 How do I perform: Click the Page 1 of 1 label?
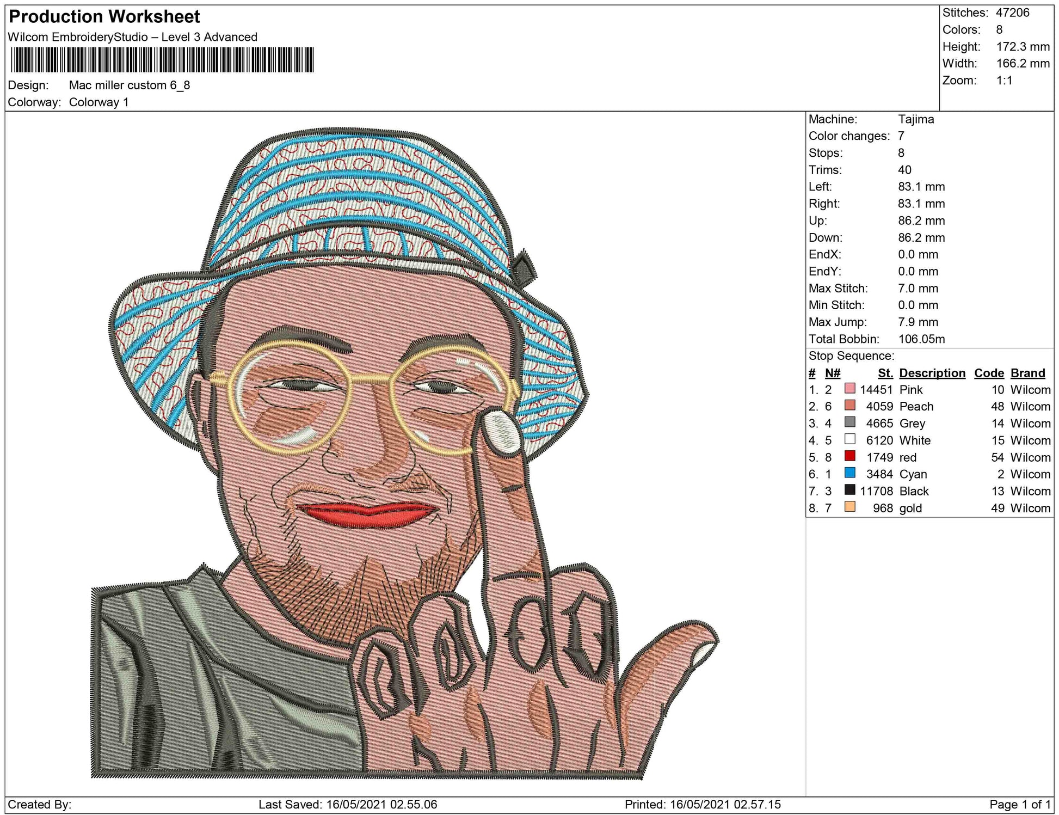(x=1020, y=804)
